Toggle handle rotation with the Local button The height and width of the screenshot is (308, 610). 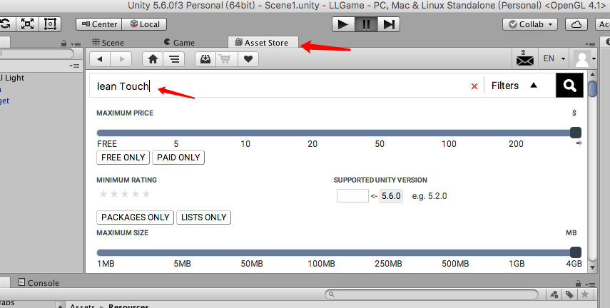point(144,24)
